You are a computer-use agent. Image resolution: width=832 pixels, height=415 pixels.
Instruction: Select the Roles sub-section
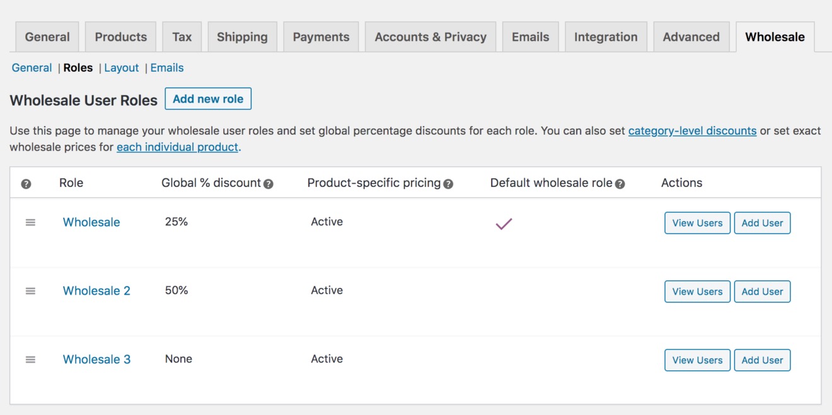pos(78,68)
